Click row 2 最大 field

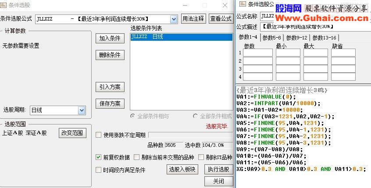316,61
